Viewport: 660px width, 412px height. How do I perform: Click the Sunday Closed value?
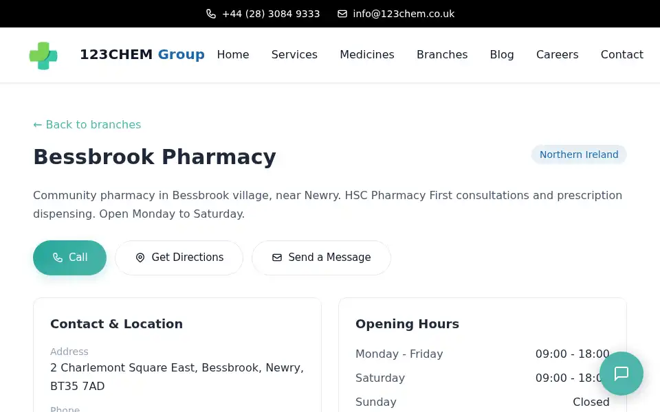[x=591, y=402]
